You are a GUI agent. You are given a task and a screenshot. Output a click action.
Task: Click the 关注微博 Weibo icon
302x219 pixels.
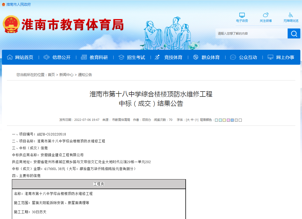(x=266, y=15)
